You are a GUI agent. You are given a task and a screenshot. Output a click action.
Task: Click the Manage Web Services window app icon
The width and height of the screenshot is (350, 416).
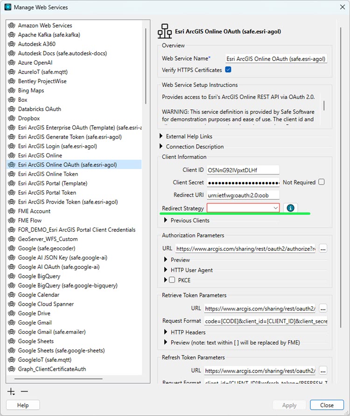[8, 7]
